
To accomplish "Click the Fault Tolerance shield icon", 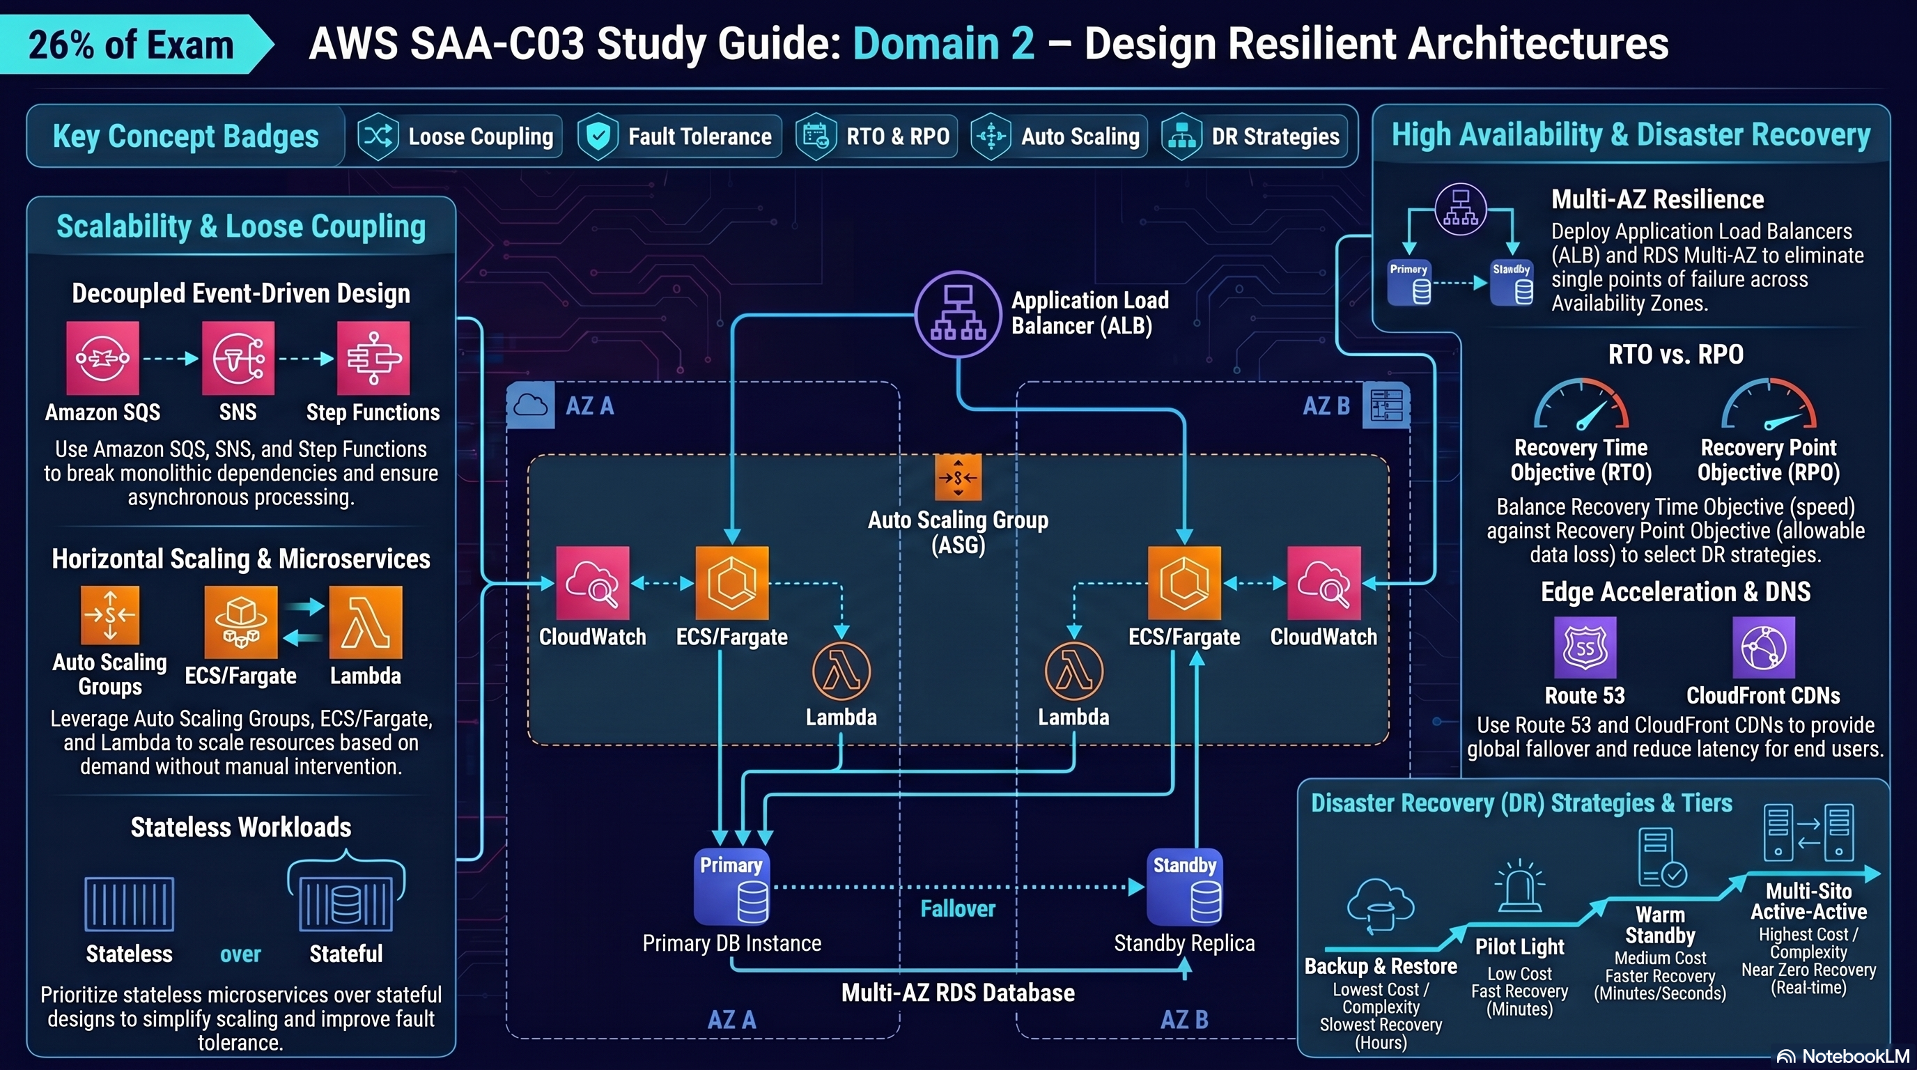I will click(598, 136).
